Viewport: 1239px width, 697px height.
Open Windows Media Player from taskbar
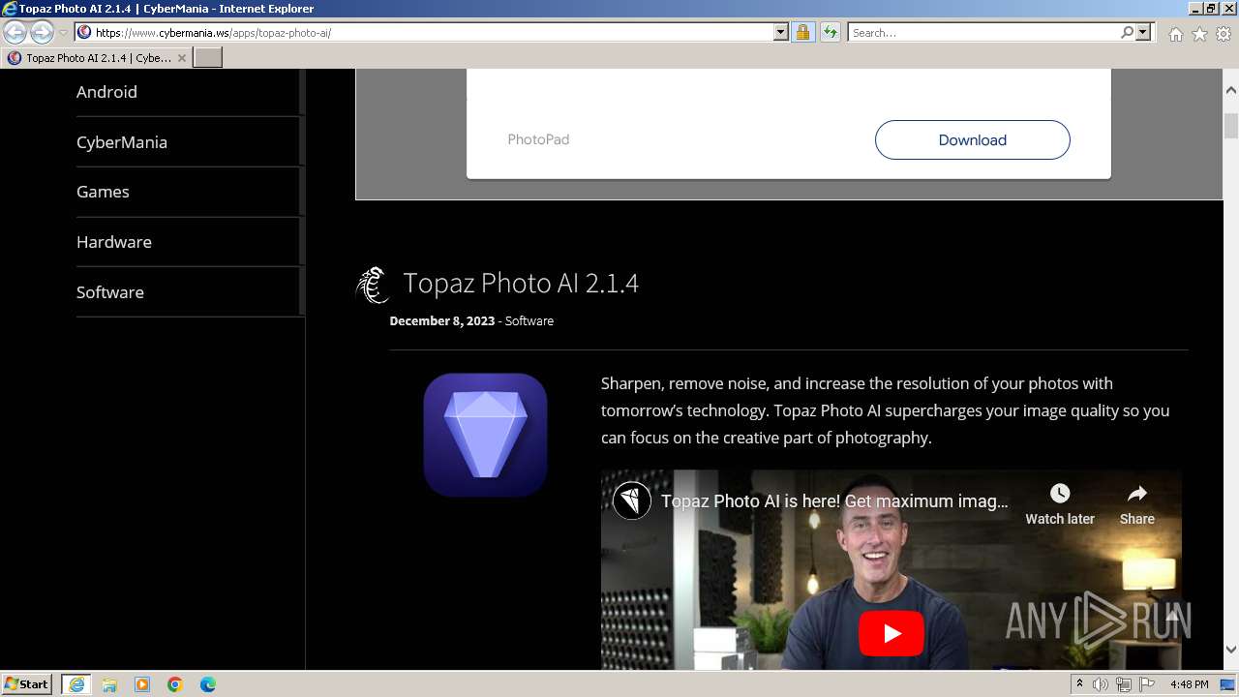pyautogui.click(x=142, y=684)
